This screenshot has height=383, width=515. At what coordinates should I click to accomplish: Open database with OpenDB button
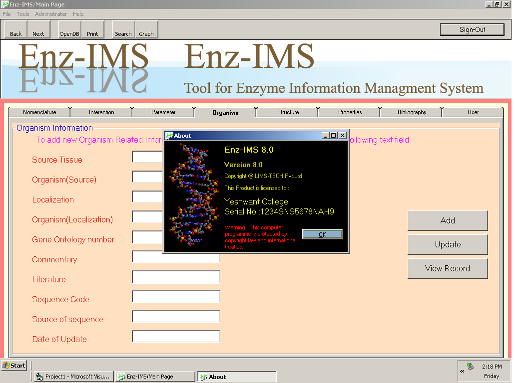(x=69, y=29)
